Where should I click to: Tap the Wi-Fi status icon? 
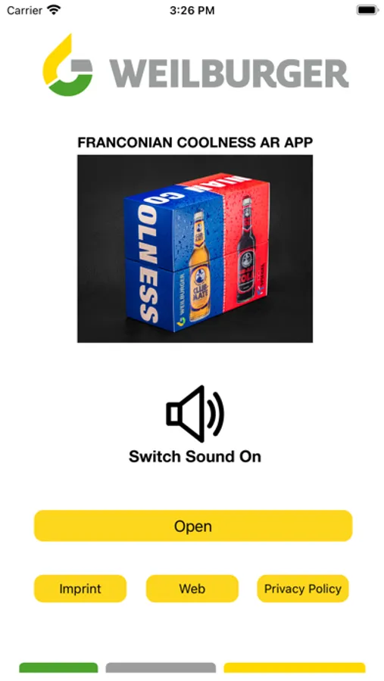(x=55, y=10)
